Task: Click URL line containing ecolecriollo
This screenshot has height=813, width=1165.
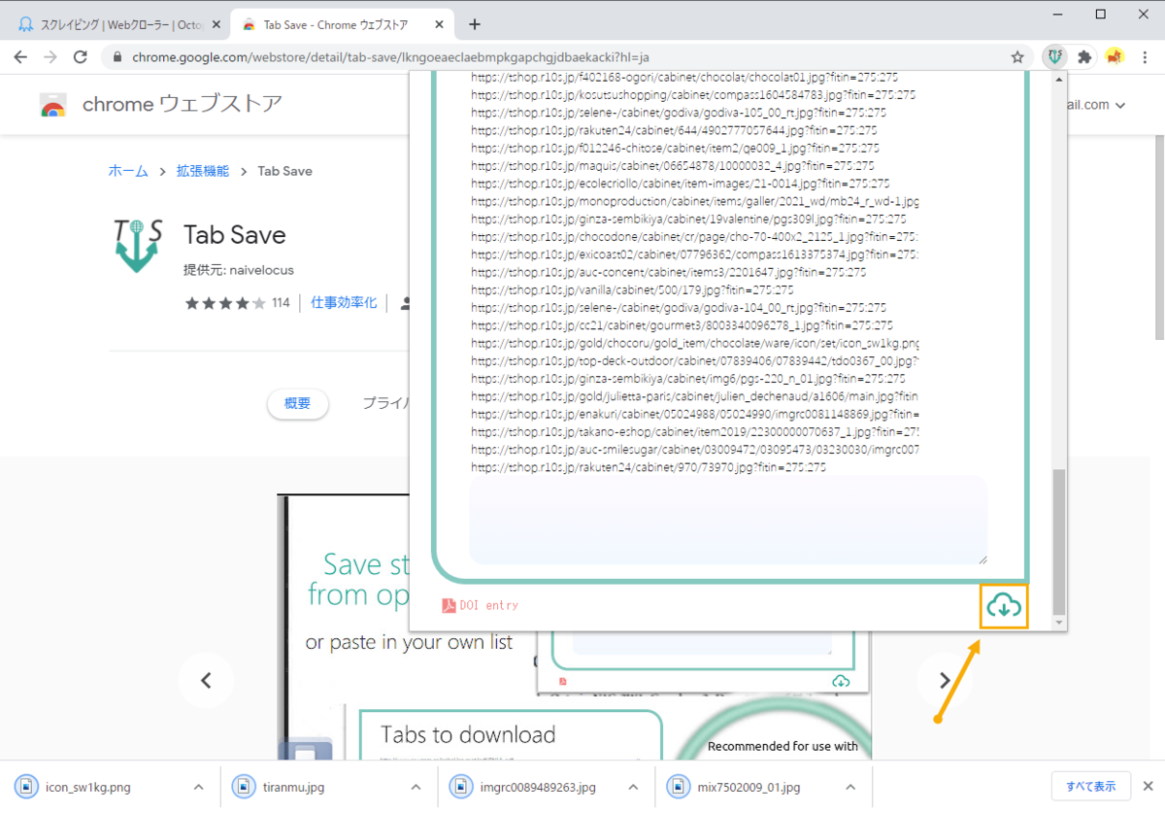Action: click(x=681, y=184)
